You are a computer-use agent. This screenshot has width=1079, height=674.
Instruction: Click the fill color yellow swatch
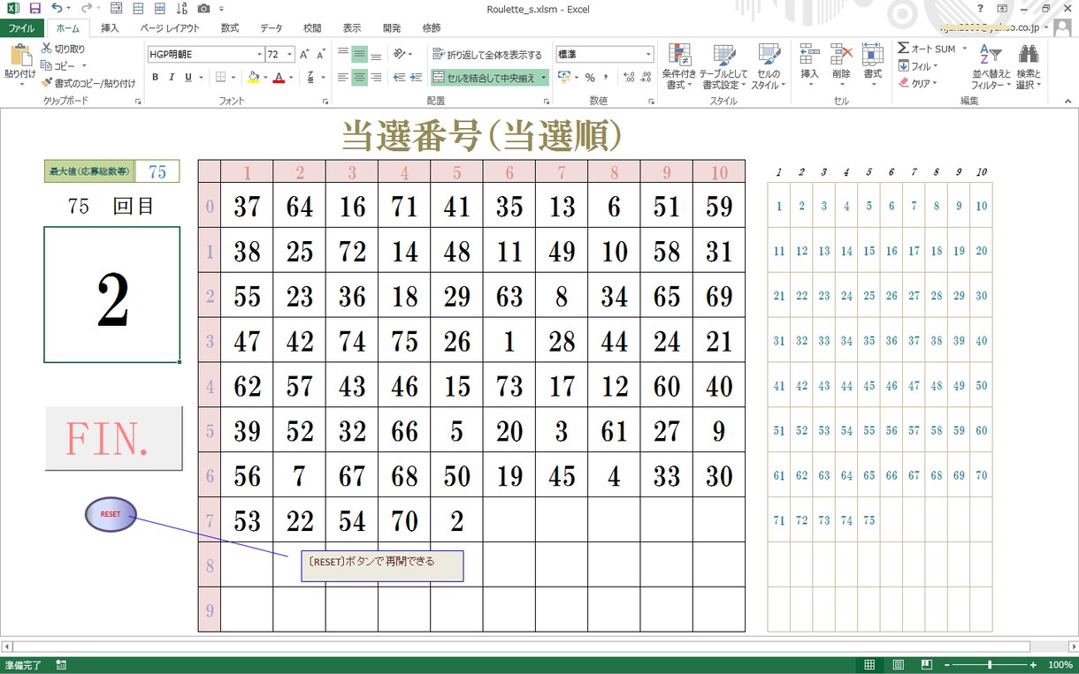coord(253,78)
